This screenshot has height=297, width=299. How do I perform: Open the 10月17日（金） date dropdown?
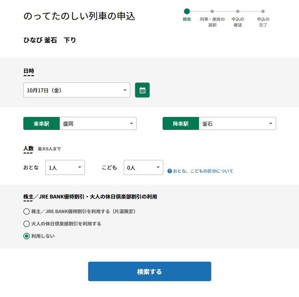pyautogui.click(x=77, y=90)
